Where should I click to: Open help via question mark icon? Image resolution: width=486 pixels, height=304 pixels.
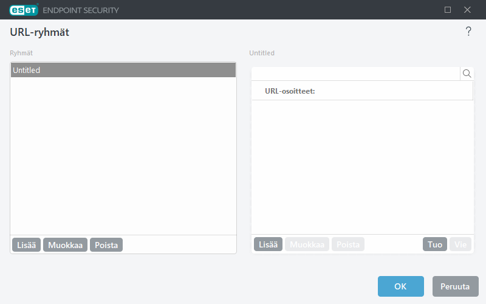point(468,32)
